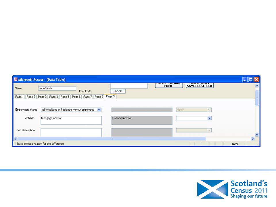Click the grey Financial advisor box

pyautogui.click(x=142, y=120)
